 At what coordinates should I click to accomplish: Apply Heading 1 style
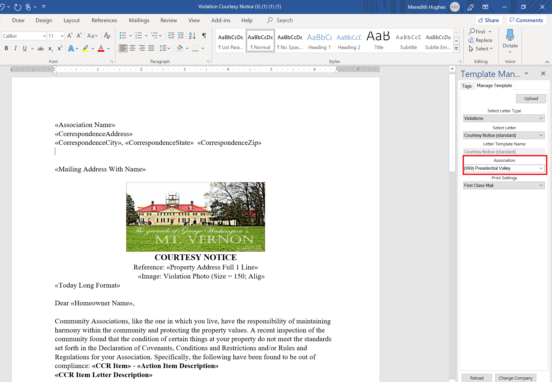coord(320,41)
